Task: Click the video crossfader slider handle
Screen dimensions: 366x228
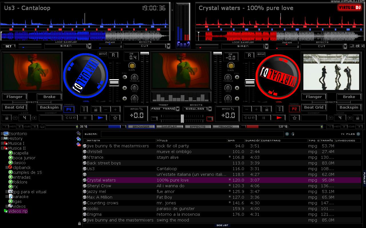Action: pyautogui.click(x=182, y=119)
